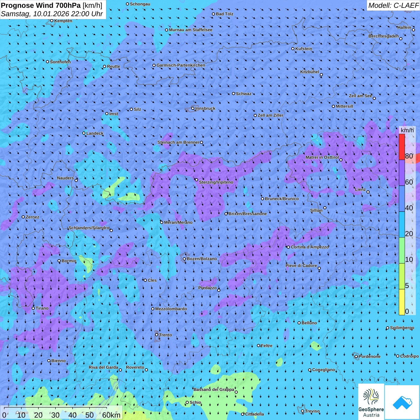Click the Trento city label
The height and width of the screenshot is (420, 420).
coord(166,335)
